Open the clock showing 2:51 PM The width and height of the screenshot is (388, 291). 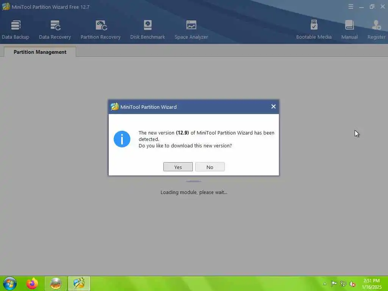pyautogui.click(x=372, y=283)
